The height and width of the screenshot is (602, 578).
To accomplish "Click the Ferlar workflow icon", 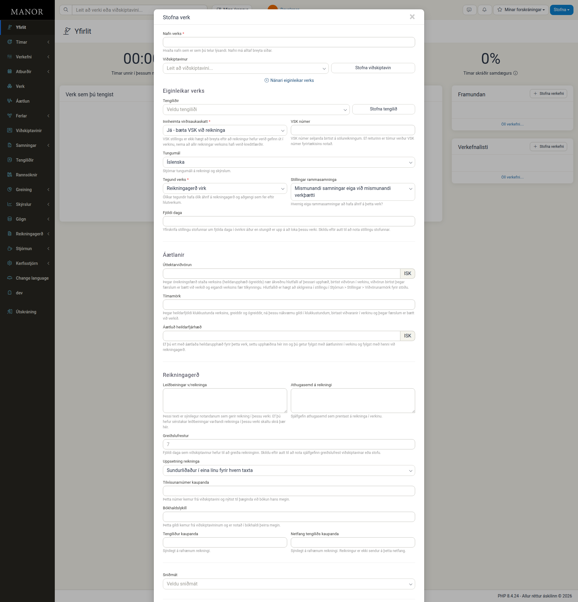I will coord(10,116).
